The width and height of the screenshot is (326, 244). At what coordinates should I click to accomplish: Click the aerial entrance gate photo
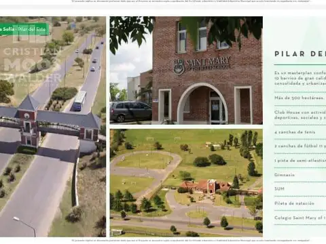click(x=53, y=127)
